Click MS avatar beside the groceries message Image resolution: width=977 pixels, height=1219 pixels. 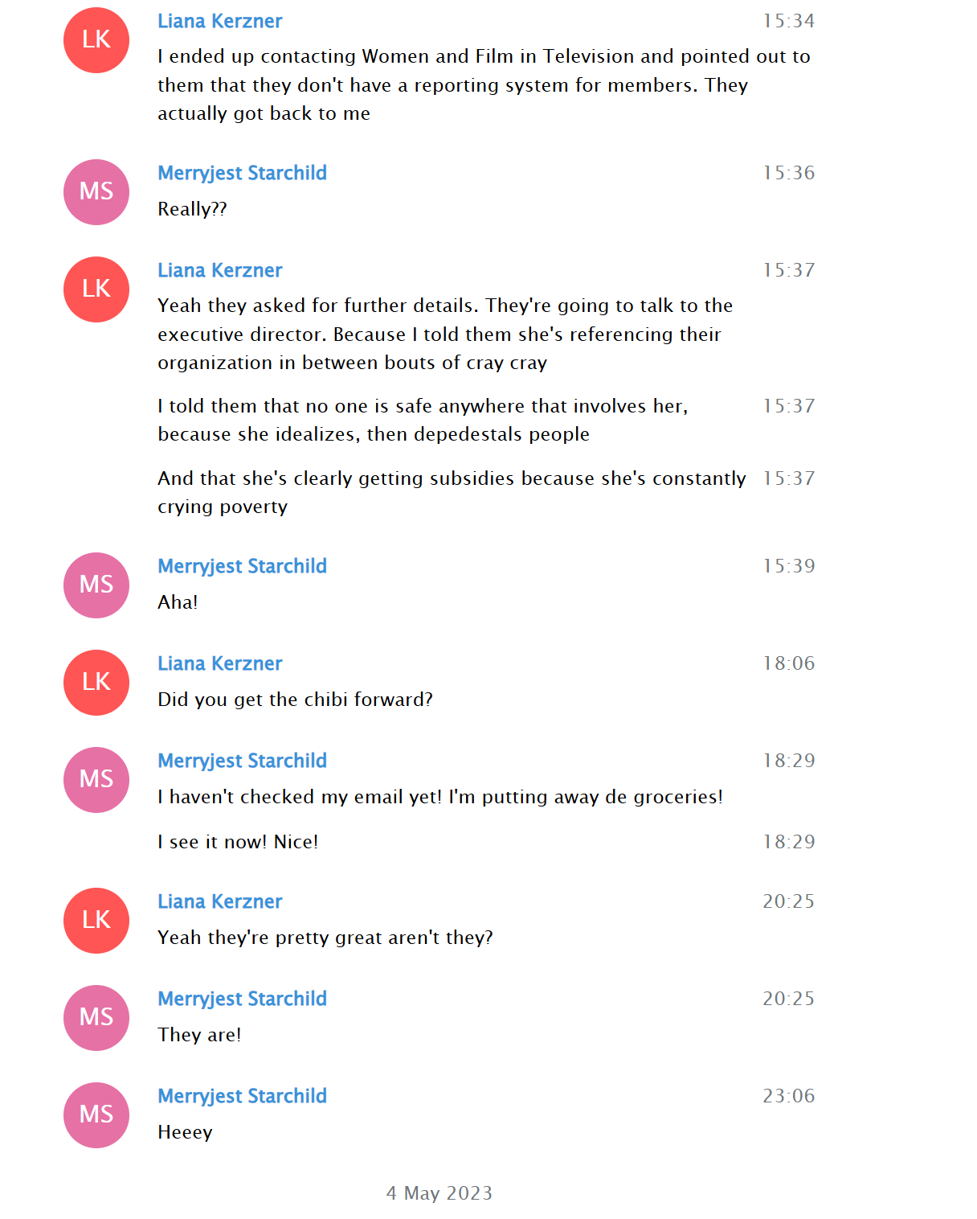96,780
